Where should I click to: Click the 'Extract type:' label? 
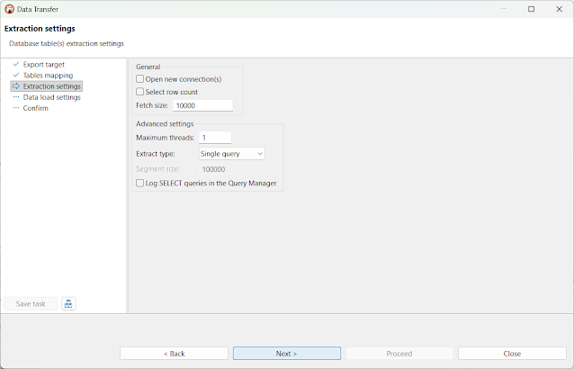pos(156,154)
